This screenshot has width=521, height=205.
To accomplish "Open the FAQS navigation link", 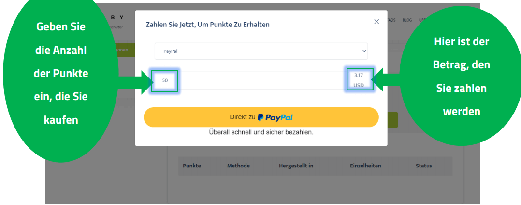I will click(x=391, y=20).
